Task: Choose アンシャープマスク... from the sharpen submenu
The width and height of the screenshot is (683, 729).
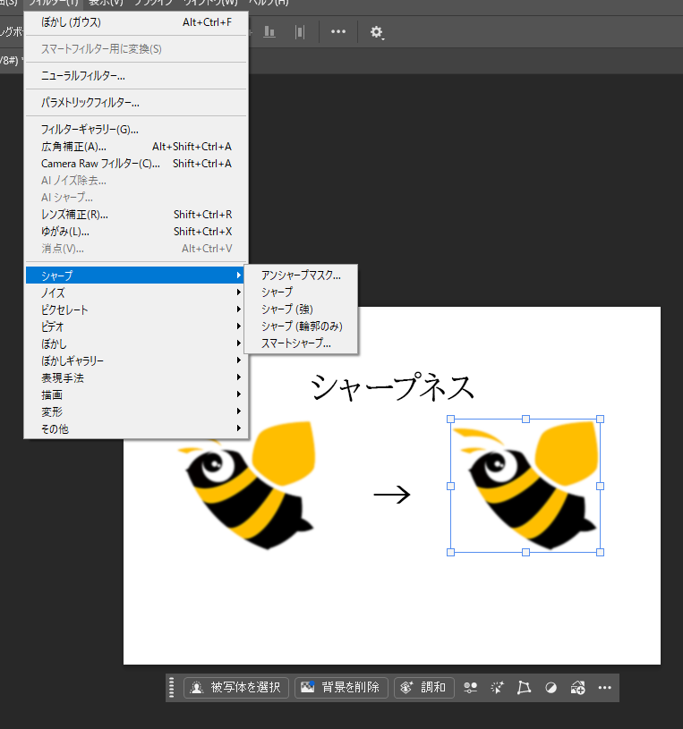Action: 301,275
